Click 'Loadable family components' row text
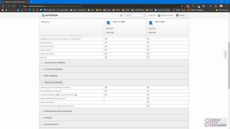230x129 pixels. [61, 39]
